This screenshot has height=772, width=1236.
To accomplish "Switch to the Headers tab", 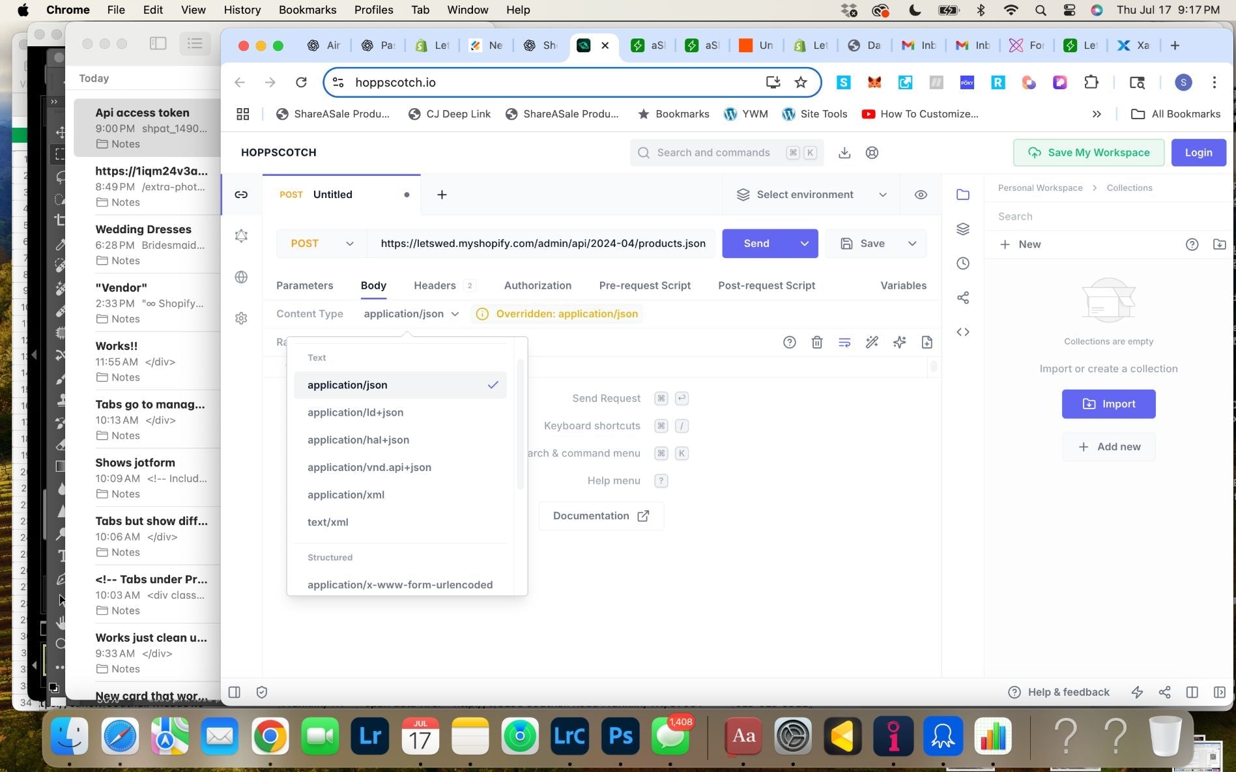I will tap(435, 285).
